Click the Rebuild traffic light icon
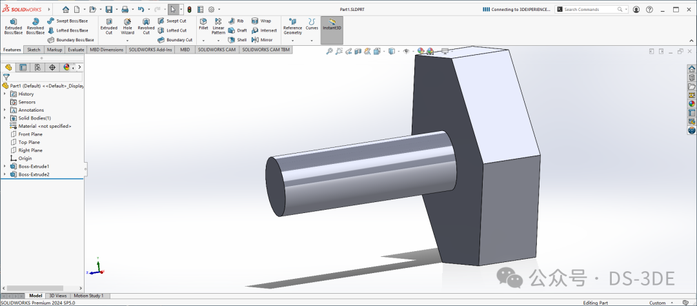The image size is (697, 306). point(189,9)
